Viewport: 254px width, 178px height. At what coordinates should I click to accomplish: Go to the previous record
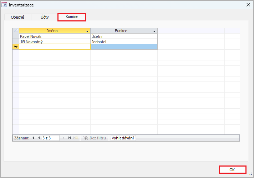tap(39, 138)
